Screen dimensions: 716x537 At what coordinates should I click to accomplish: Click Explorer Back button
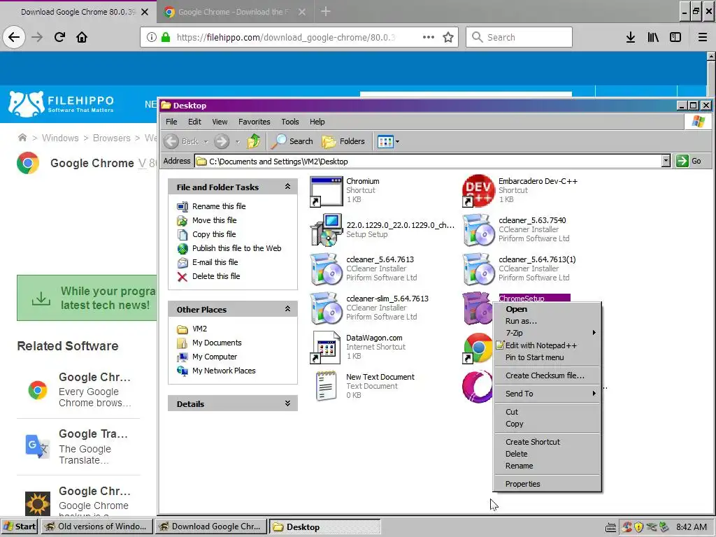coord(182,141)
